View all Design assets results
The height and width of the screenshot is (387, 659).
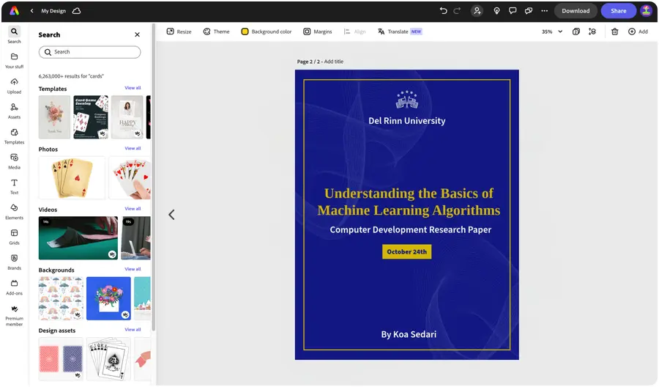click(133, 330)
